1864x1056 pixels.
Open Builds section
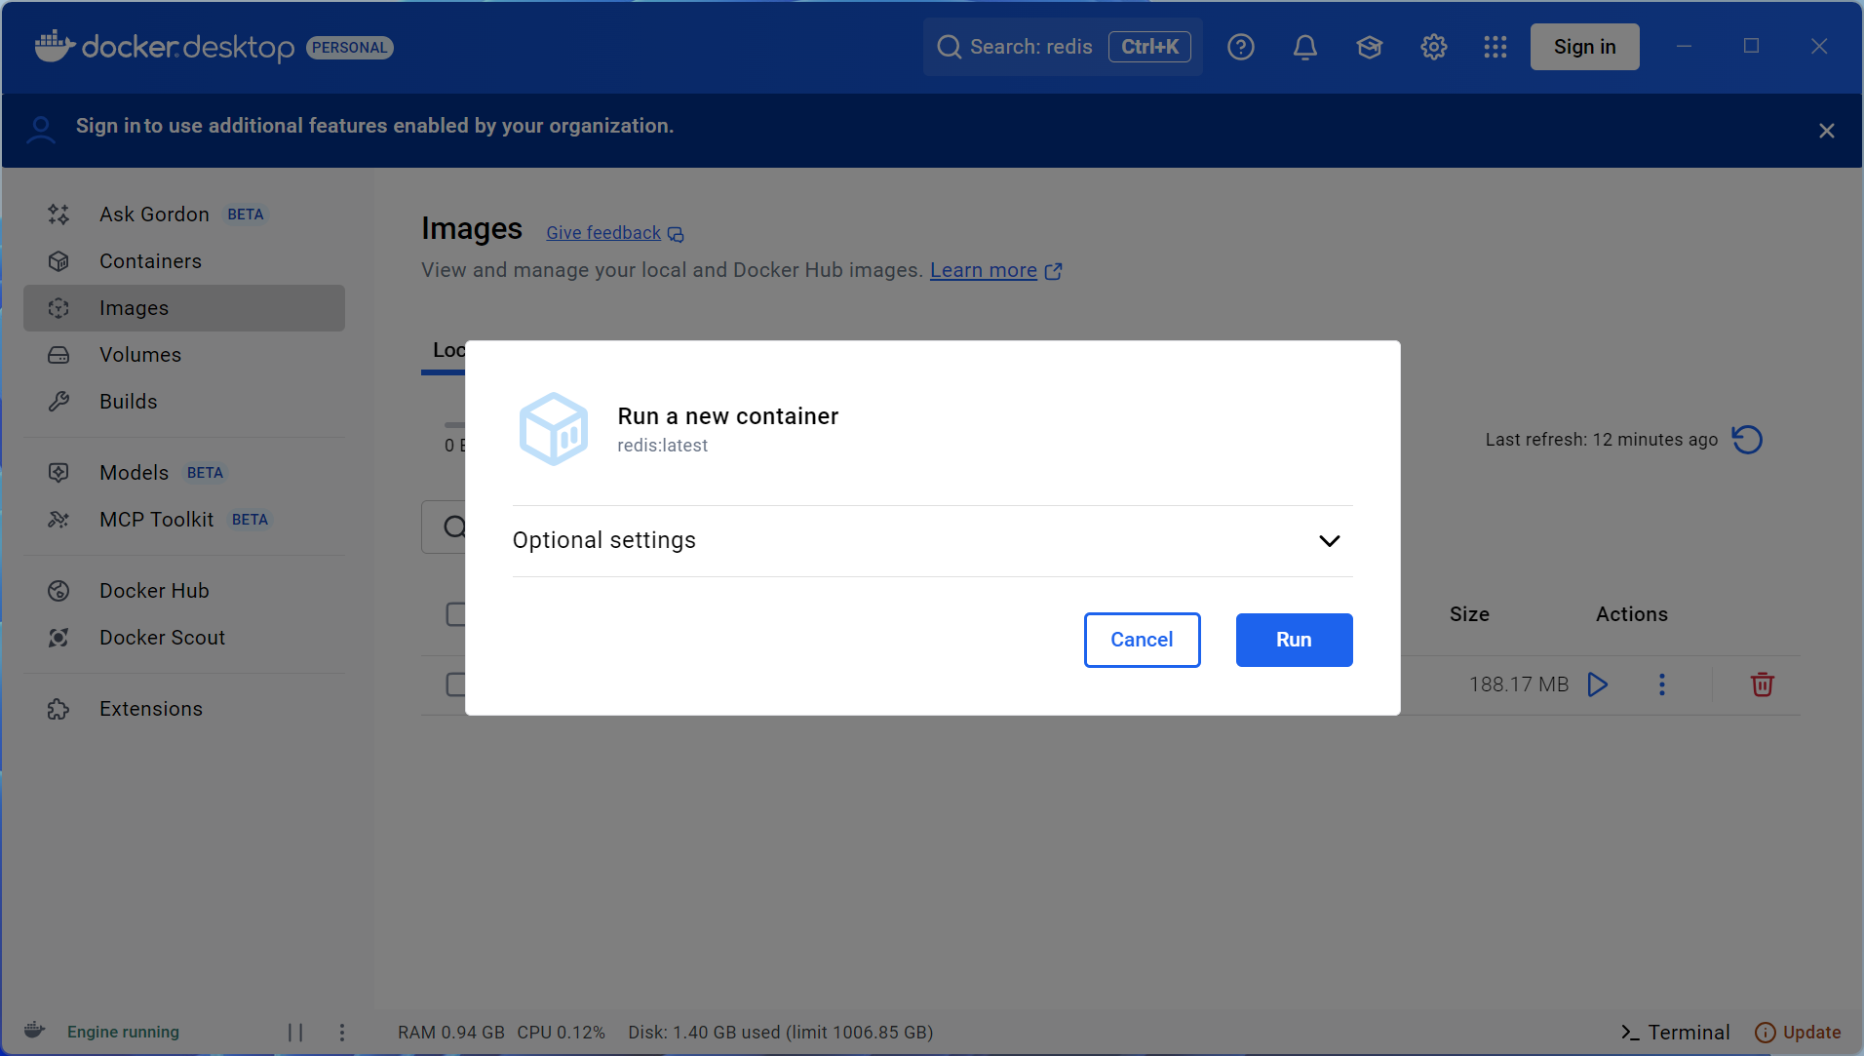click(x=184, y=402)
